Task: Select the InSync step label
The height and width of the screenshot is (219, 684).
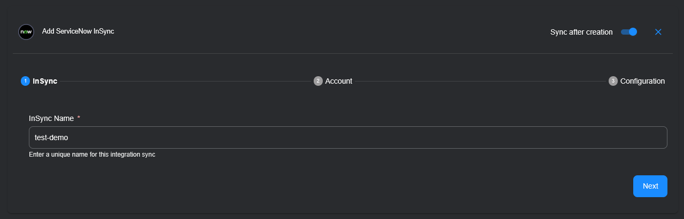Action: 45,81
